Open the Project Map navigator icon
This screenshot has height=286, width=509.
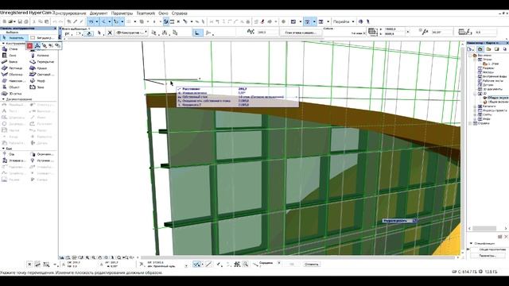coord(480,49)
